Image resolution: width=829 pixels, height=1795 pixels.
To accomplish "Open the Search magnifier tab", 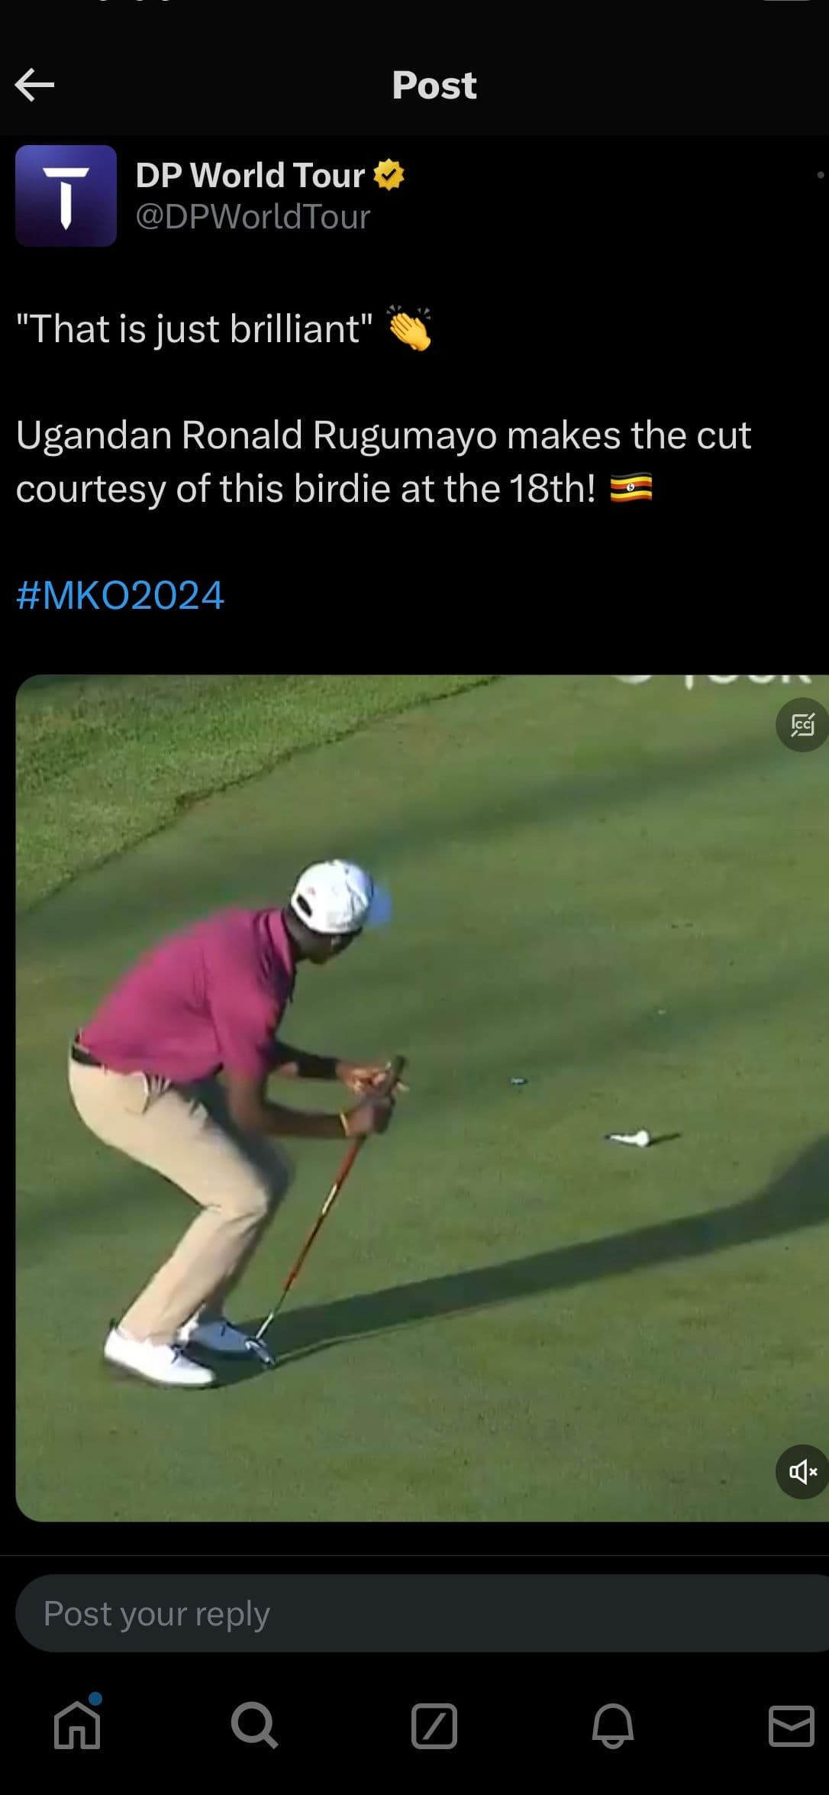I will click(x=254, y=1725).
